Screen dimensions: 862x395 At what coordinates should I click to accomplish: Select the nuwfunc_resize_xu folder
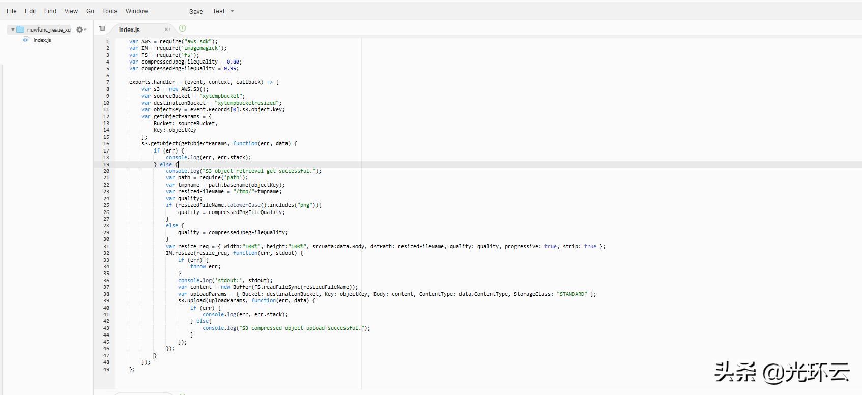(48, 30)
